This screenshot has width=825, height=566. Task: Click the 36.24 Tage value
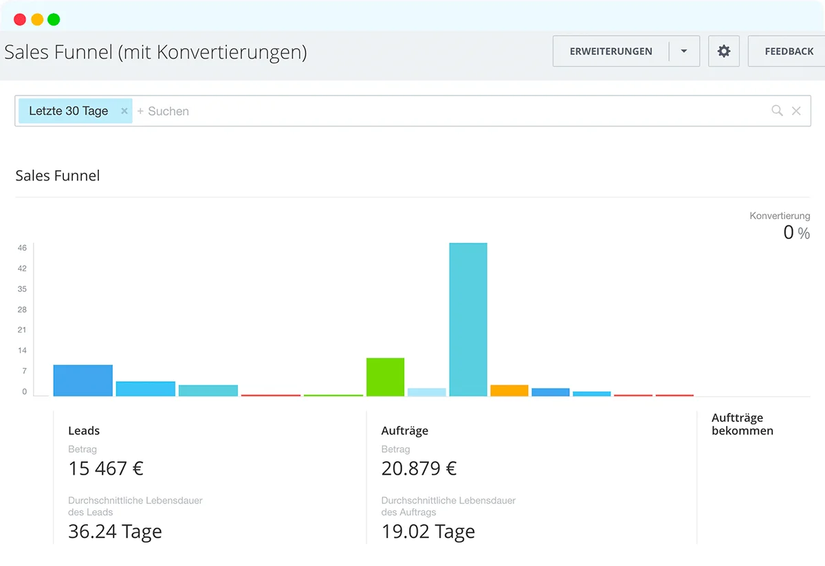coord(115,532)
